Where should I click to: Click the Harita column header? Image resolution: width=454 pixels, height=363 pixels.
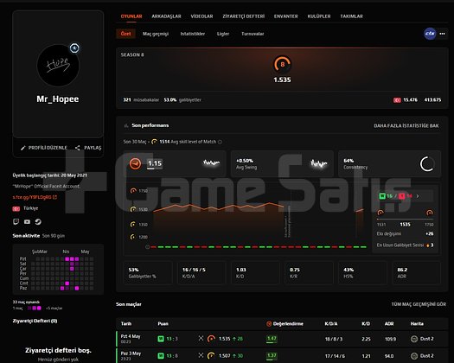click(x=417, y=323)
